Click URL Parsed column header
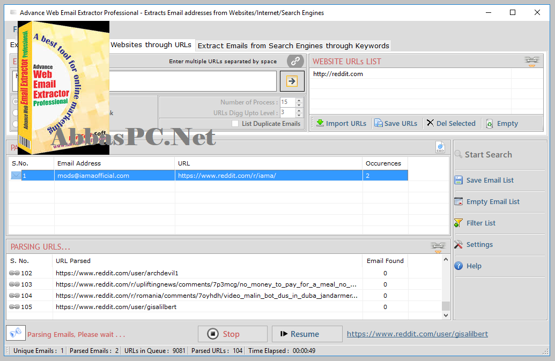This screenshot has width=555, height=361. (x=208, y=261)
